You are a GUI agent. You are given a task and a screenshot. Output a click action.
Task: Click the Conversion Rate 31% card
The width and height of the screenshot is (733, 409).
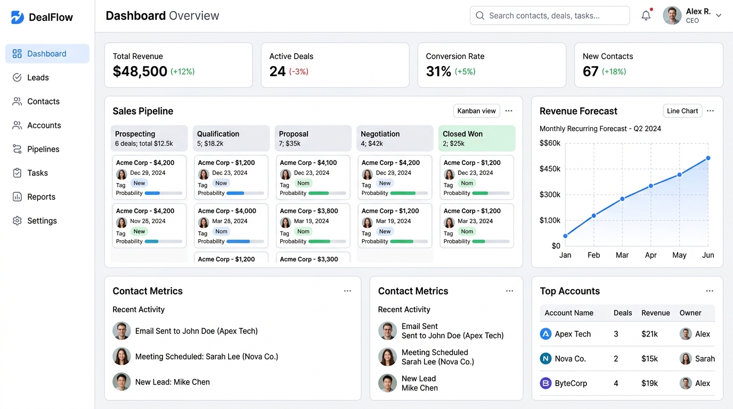[492, 65]
